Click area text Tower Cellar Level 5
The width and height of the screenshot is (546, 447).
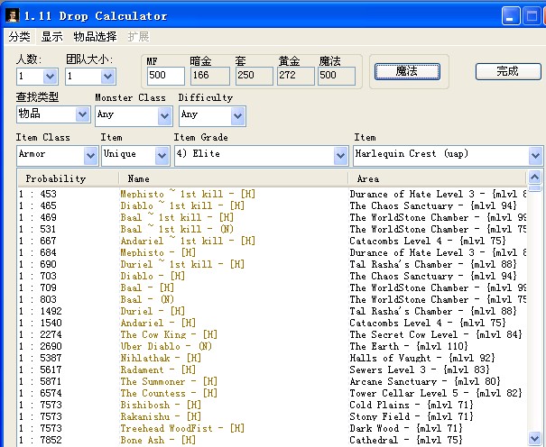[x=404, y=393]
